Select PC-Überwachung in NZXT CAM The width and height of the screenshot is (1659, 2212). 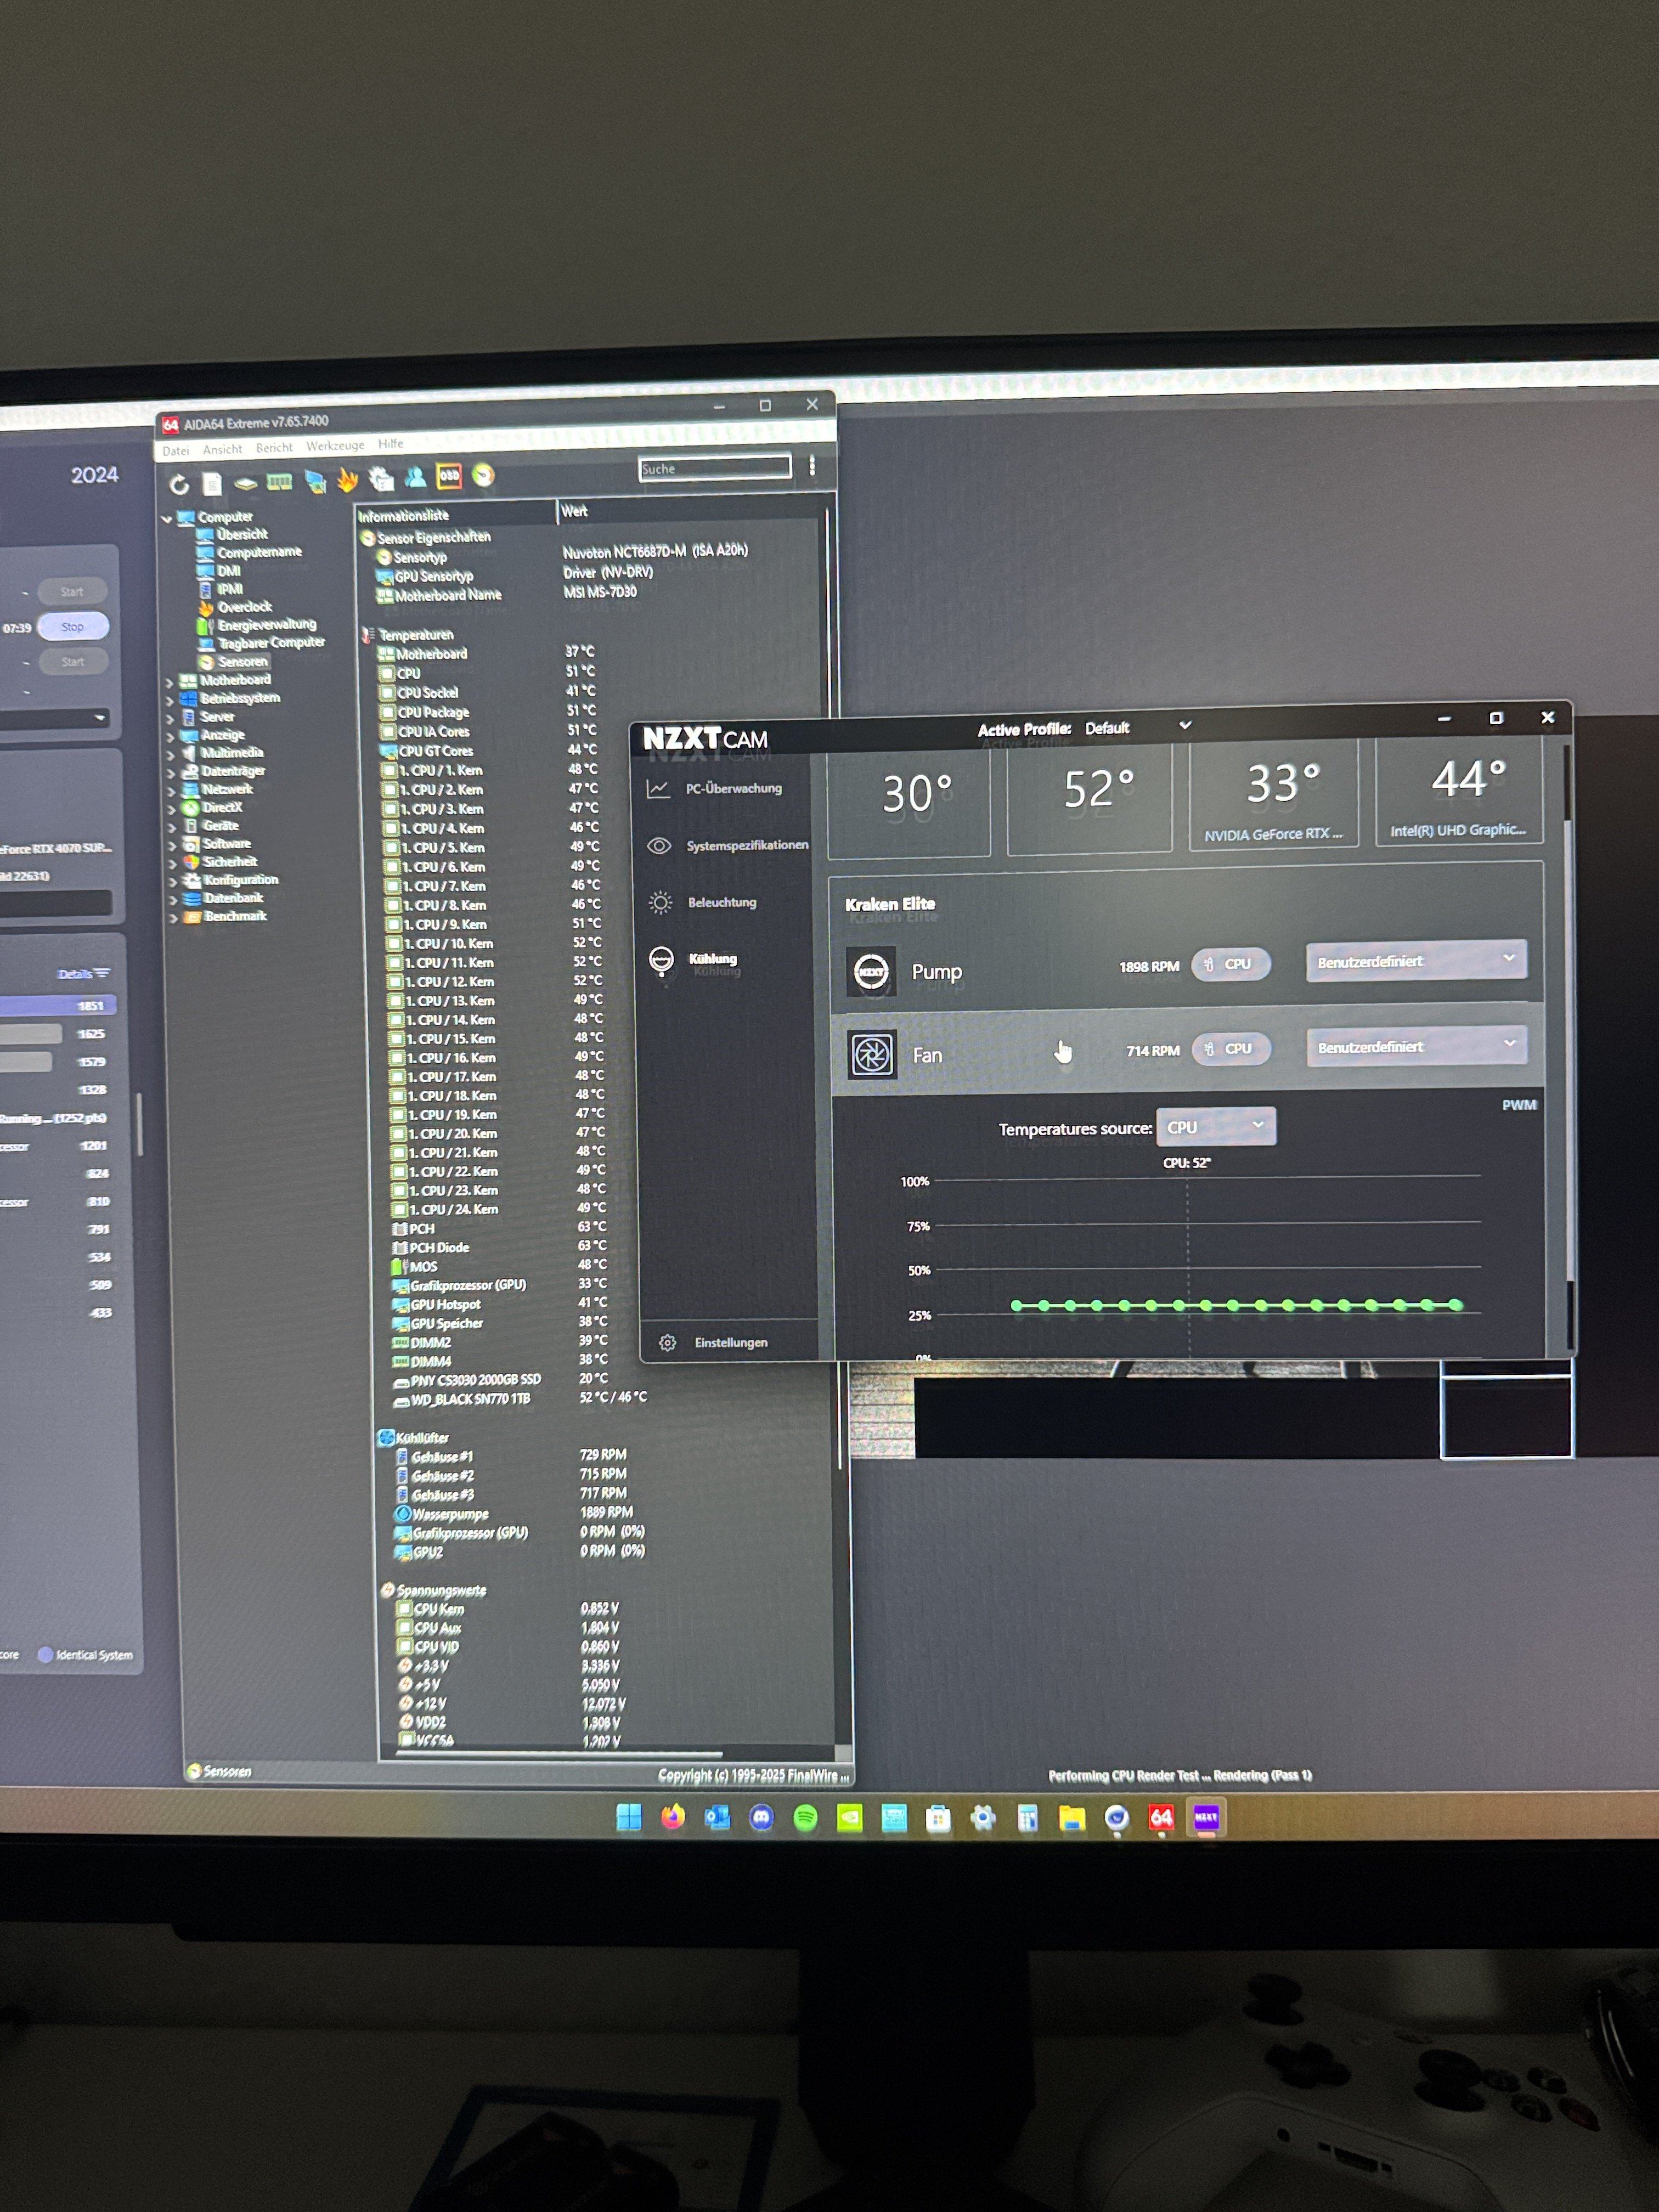(732, 789)
